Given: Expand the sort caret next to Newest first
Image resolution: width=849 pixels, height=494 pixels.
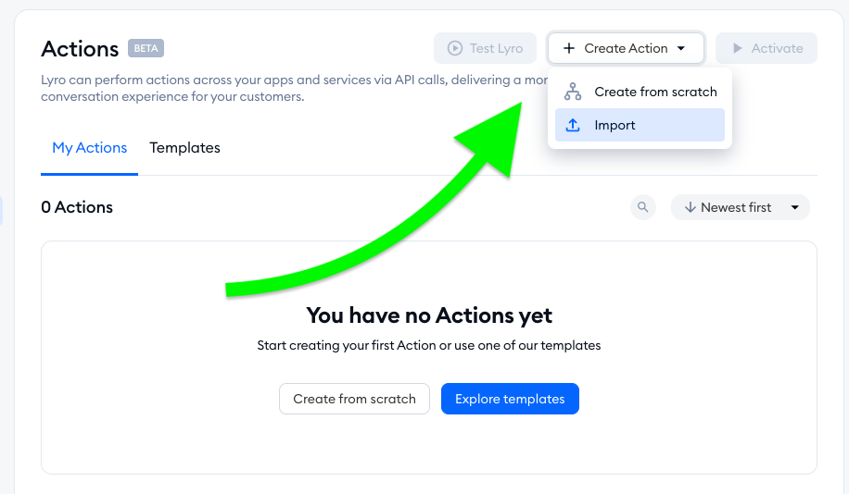Looking at the screenshot, I should point(795,207).
